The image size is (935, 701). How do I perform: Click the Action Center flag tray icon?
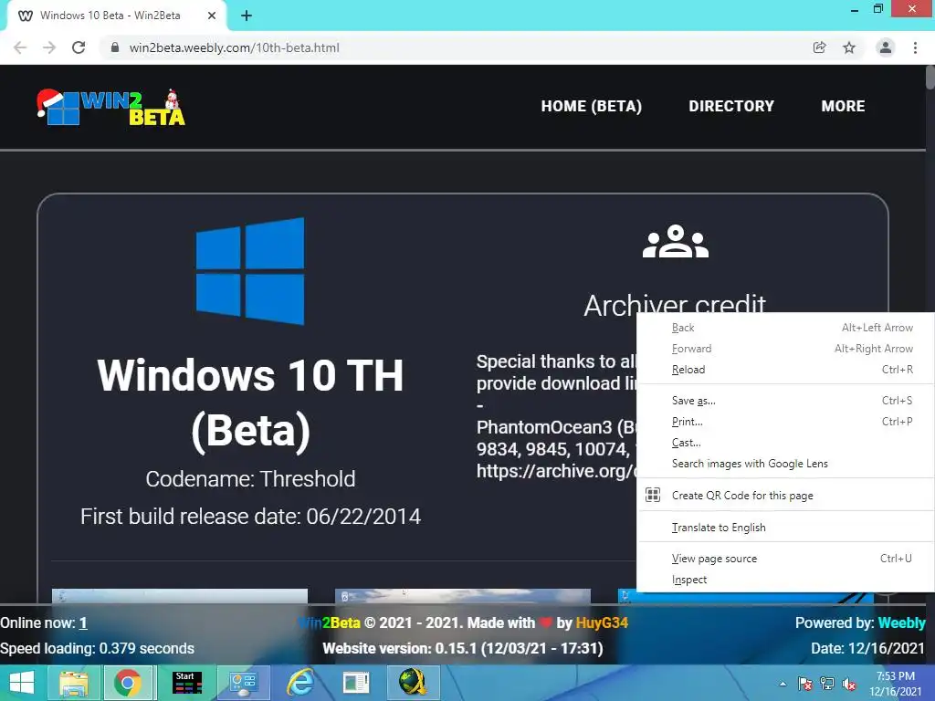pyautogui.click(x=804, y=684)
